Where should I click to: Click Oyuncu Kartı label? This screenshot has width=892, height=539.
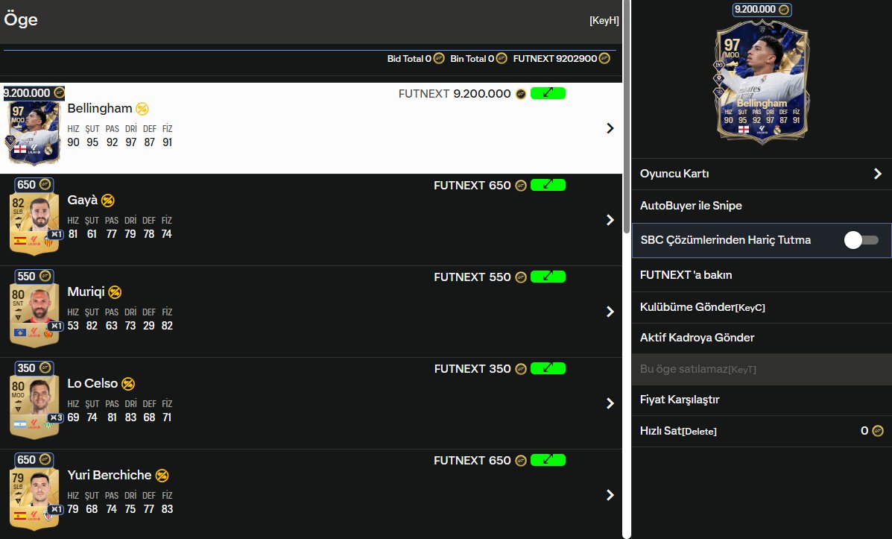click(x=674, y=174)
